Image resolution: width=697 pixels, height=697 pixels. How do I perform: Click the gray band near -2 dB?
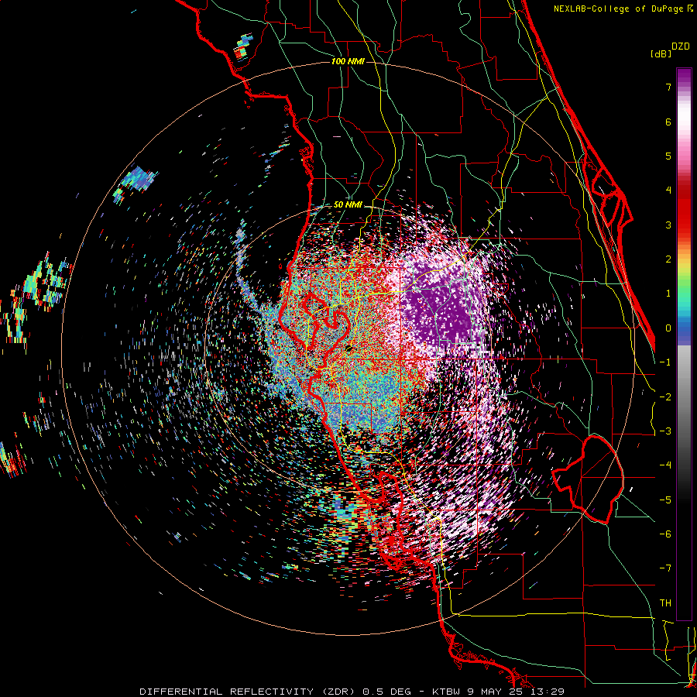pyautogui.click(x=684, y=396)
